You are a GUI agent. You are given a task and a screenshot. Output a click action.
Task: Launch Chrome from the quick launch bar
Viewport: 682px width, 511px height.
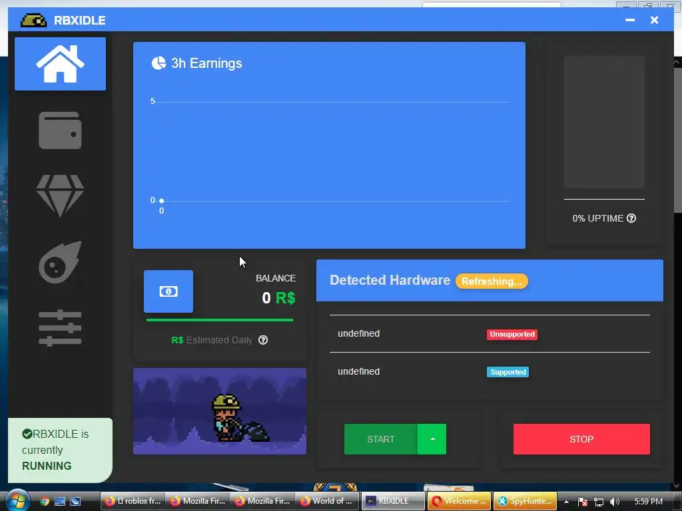point(45,501)
